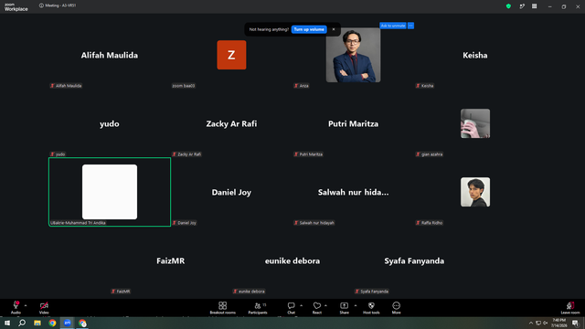Screen dimensions: 585x329
Task: Click the yudo participant tile
Action: coord(110,124)
